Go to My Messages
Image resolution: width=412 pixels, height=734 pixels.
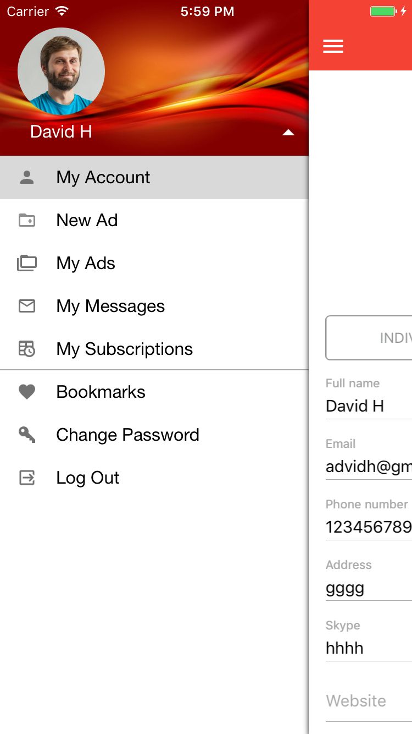[110, 306]
